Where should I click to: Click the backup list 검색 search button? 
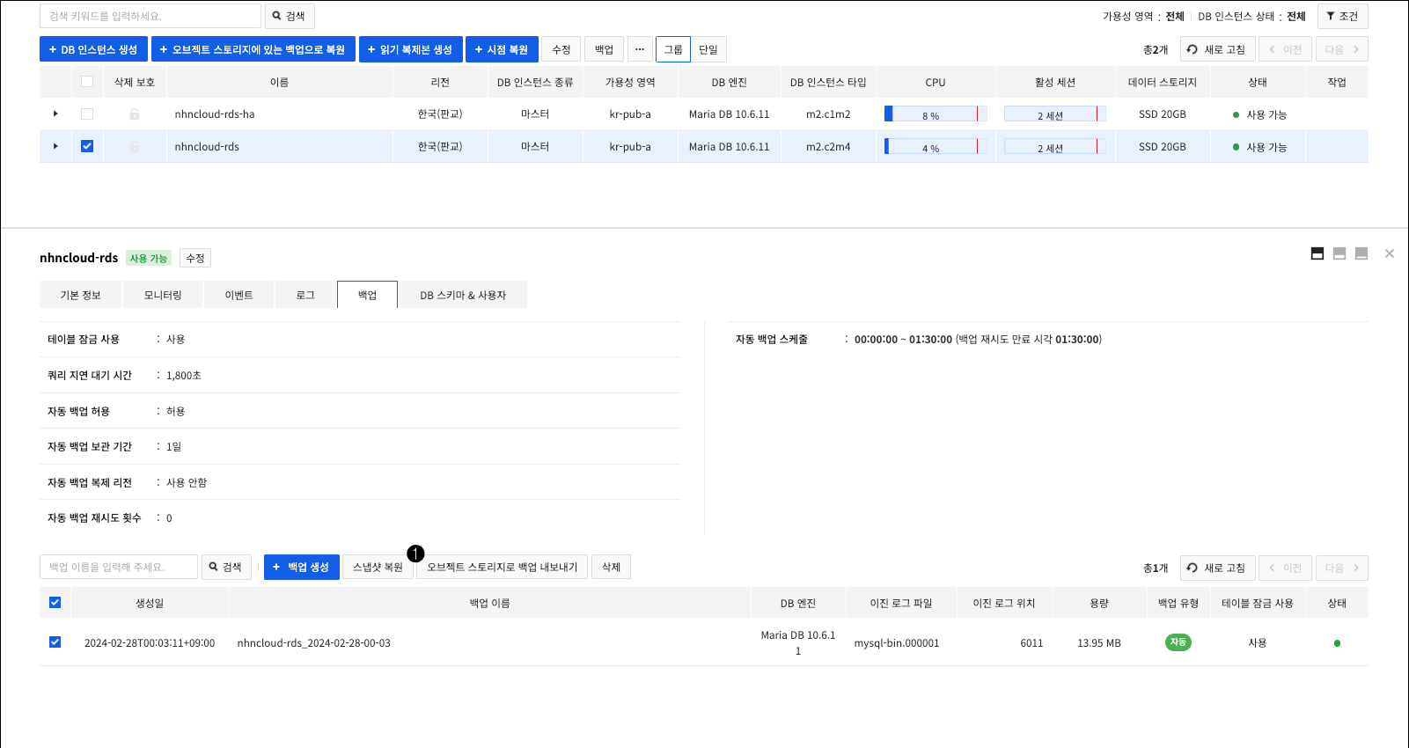226,567
